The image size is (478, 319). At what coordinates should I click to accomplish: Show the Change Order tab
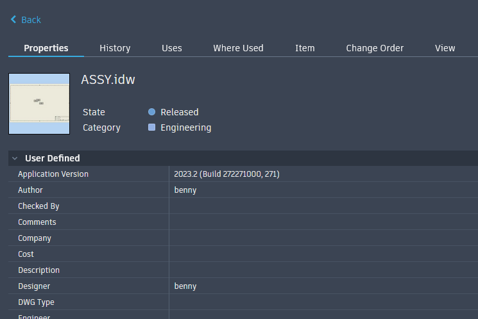[375, 48]
